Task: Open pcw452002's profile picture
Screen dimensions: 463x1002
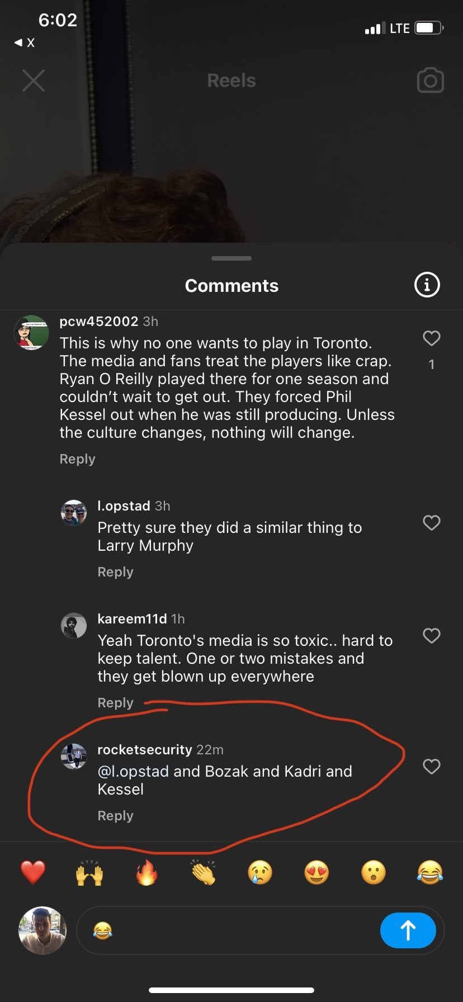Action: pyautogui.click(x=31, y=333)
